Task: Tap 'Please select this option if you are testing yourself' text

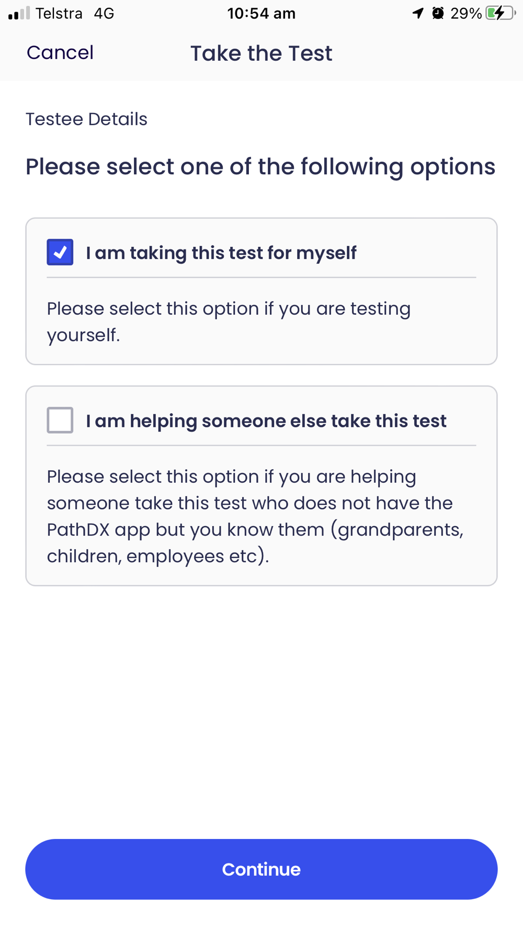Action: 229,322
